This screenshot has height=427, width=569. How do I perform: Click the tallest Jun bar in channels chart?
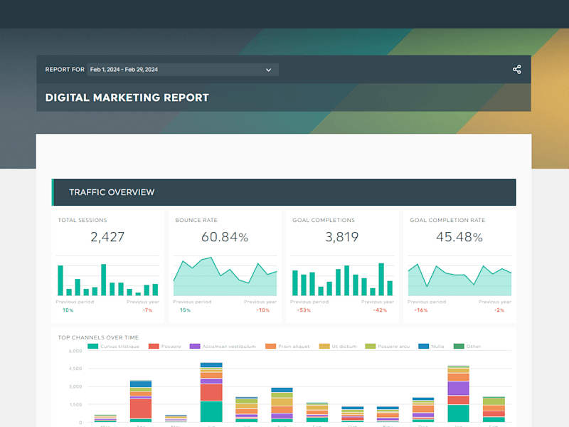pos(211,392)
